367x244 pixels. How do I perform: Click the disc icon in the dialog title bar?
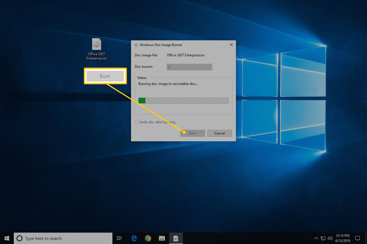click(136, 45)
